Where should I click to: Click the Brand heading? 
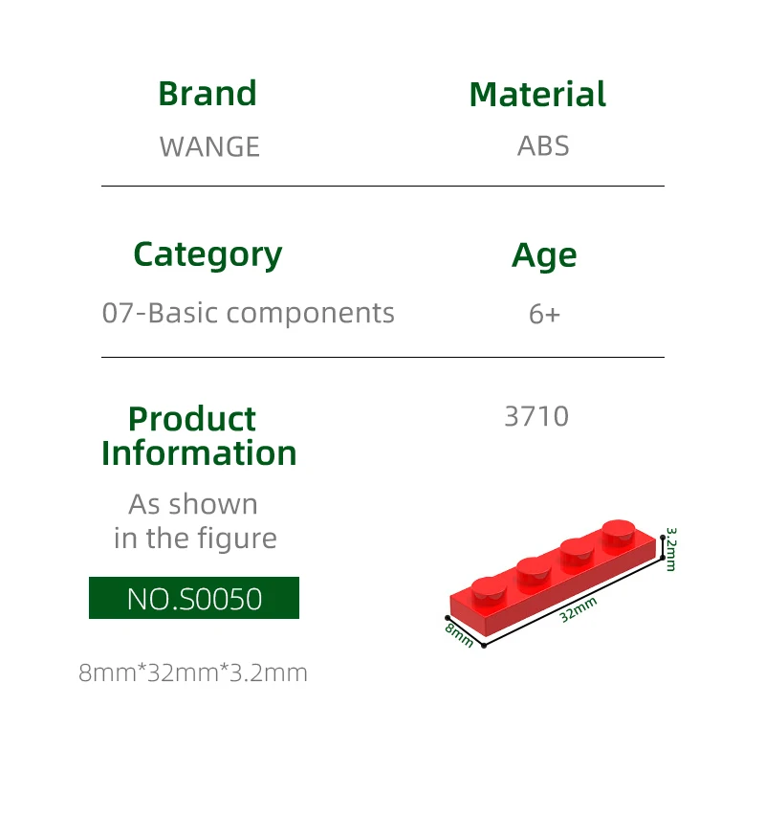point(208,94)
